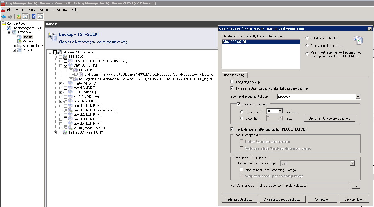Click the PRIMARY filegroup icon
374x207 pixels.
tap(76, 70)
